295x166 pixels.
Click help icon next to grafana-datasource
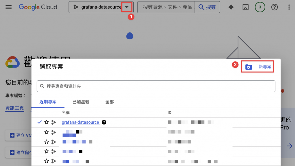pos(104,122)
